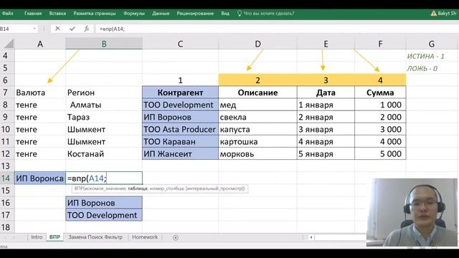This screenshot has height=258, width=459.
Task: Click the Select All corner triangle
Action: [9, 44]
